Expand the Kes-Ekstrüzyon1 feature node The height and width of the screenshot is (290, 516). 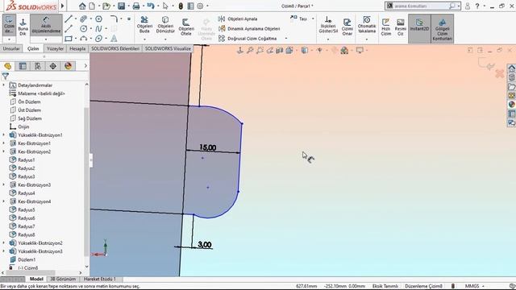3,143
